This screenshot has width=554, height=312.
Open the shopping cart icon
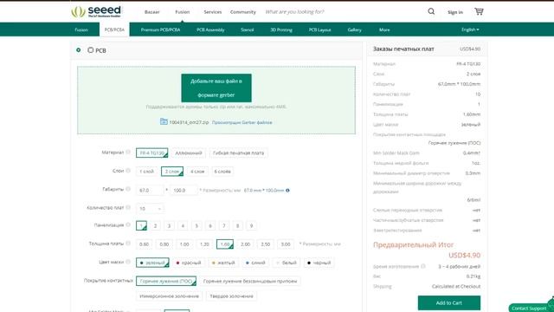(479, 11)
